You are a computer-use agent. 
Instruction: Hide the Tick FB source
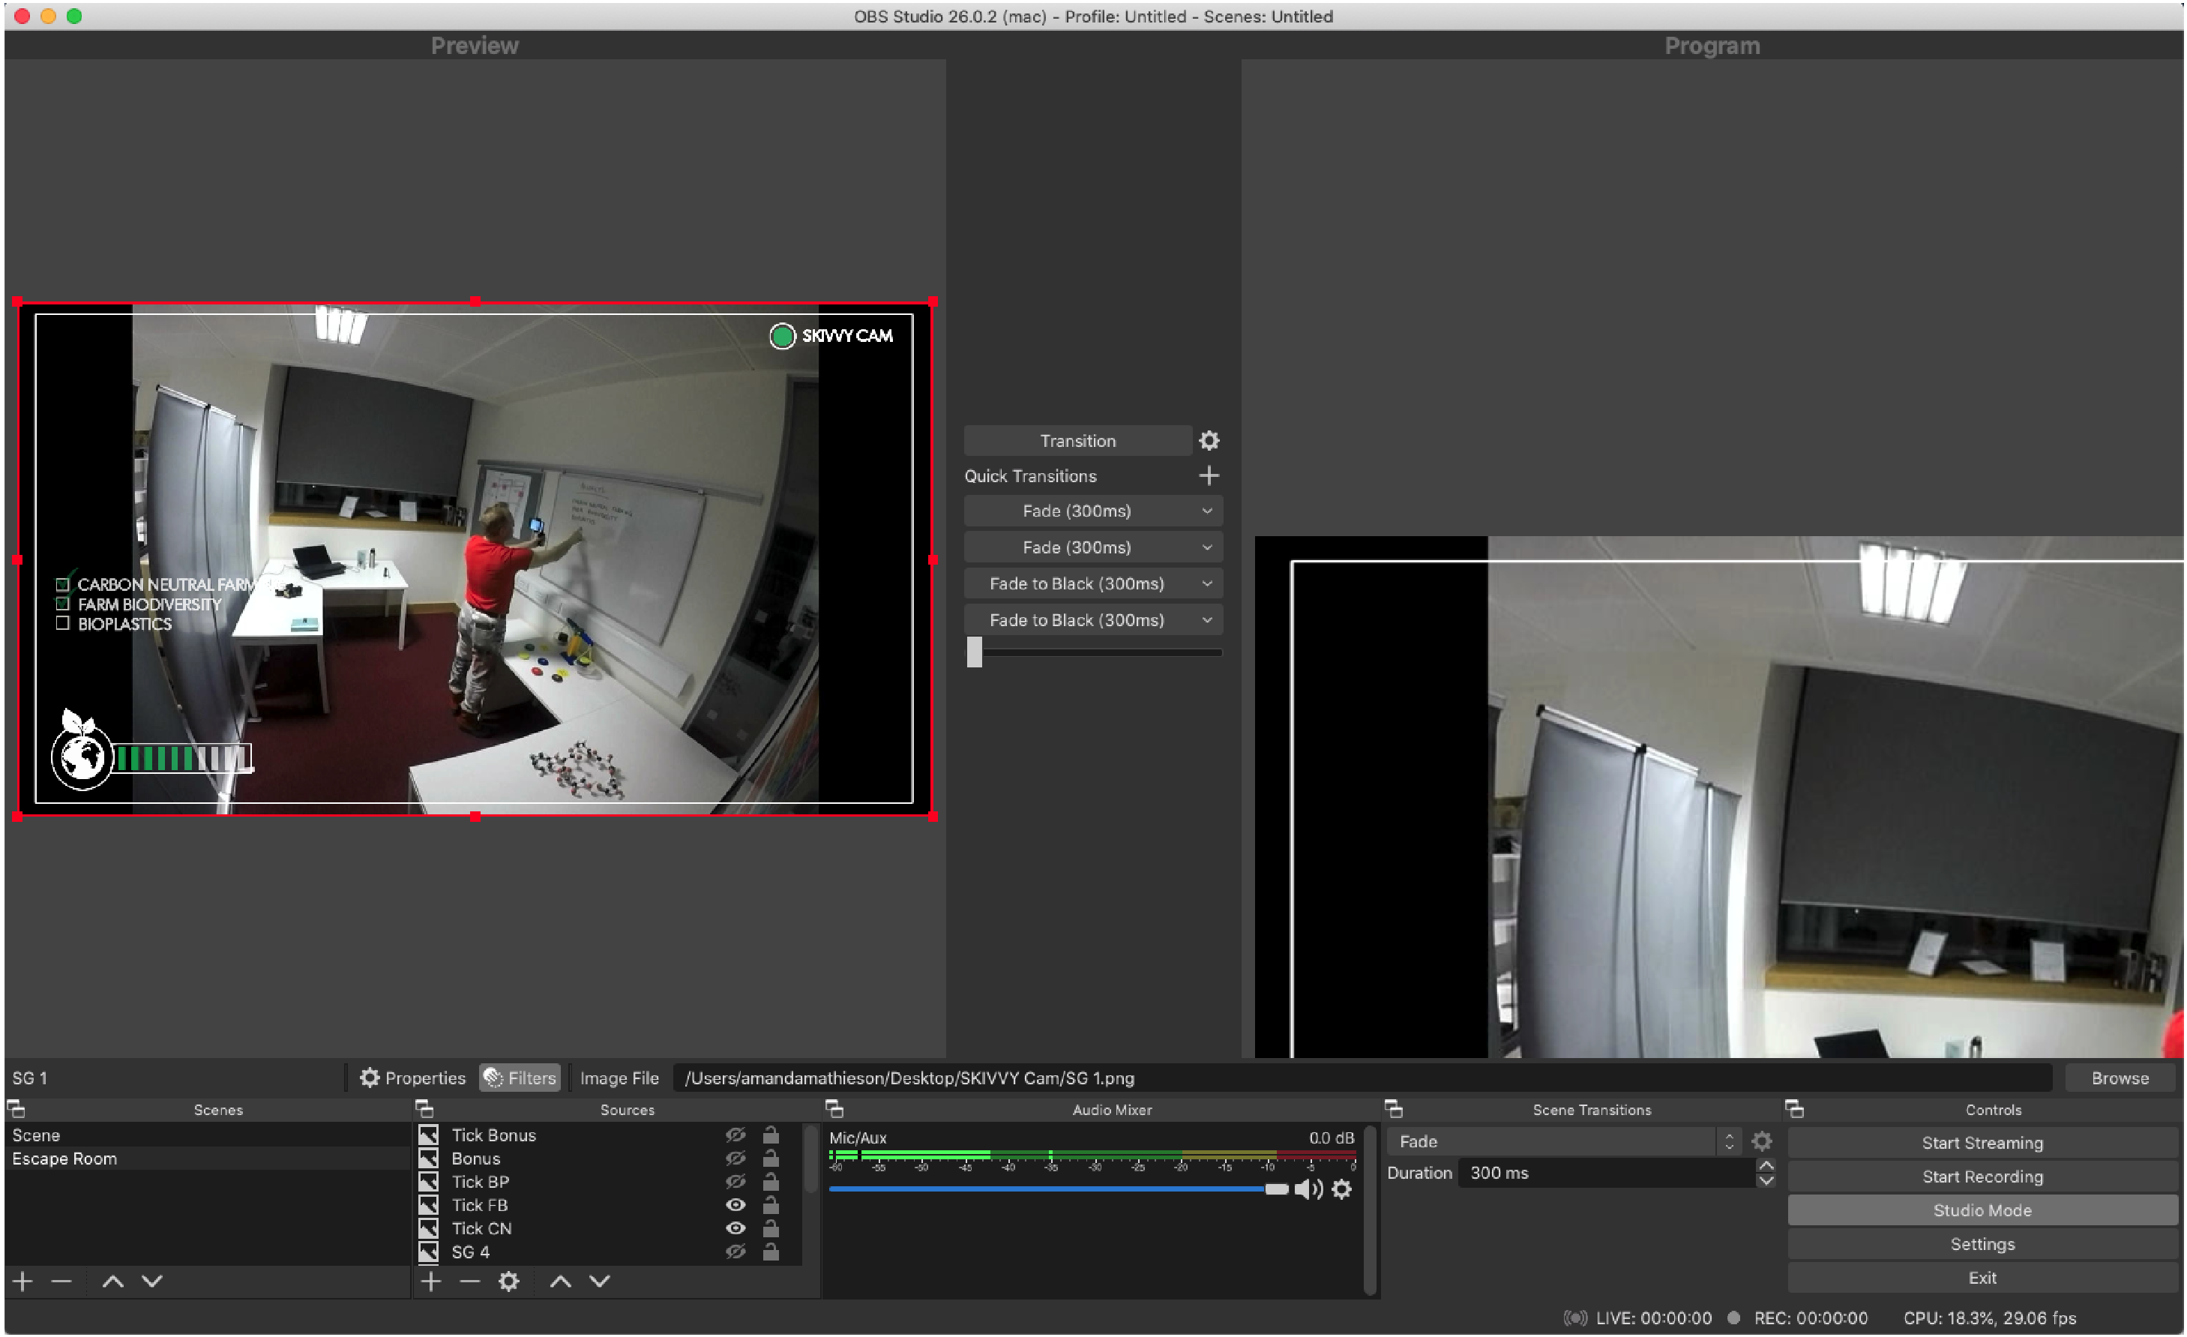[x=735, y=1205]
